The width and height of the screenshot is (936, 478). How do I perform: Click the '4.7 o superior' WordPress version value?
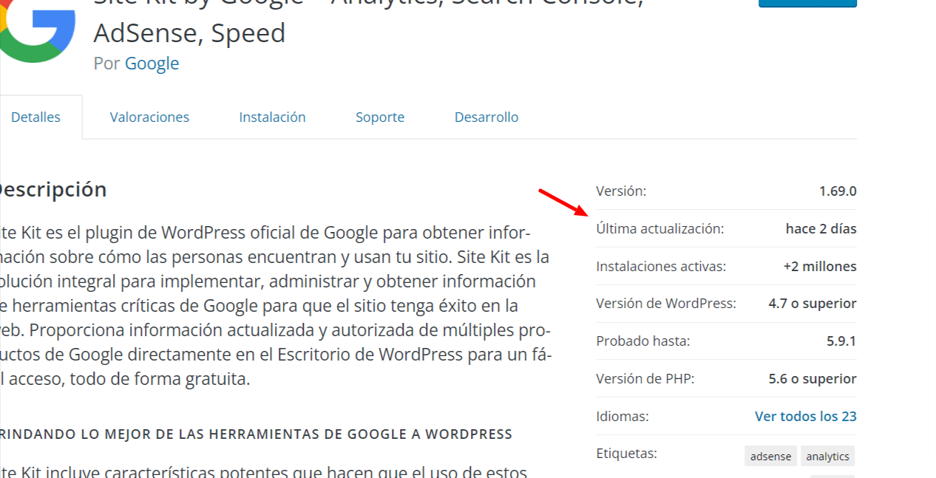813,303
